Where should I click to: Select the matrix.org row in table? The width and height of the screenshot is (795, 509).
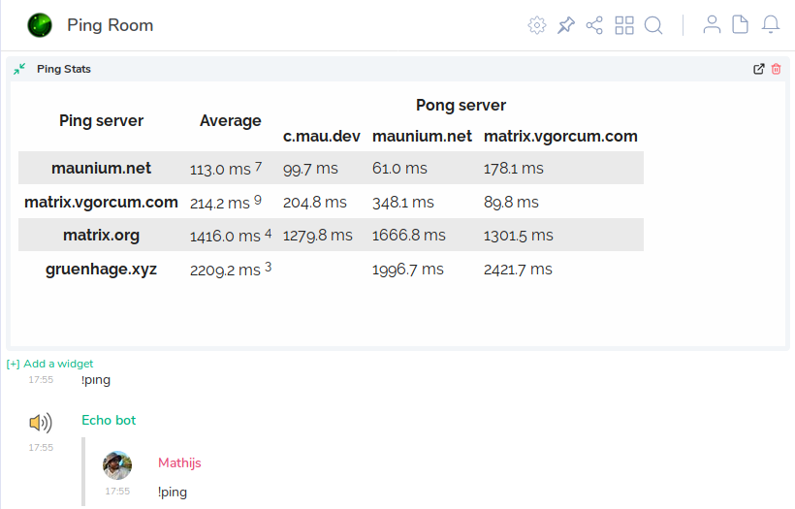102,235
